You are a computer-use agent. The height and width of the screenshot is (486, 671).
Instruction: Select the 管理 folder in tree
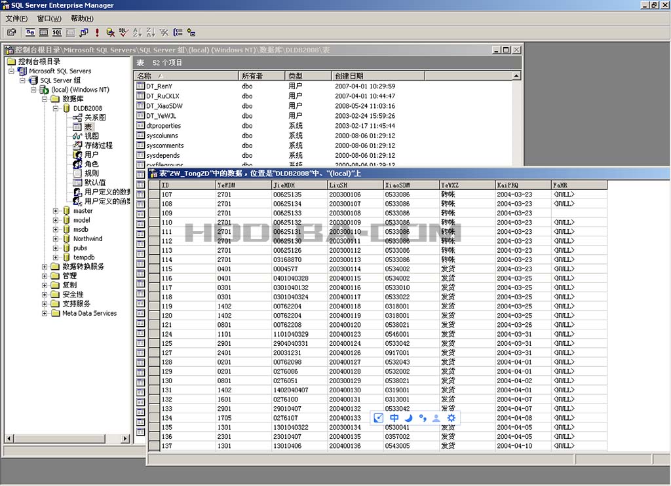click(x=69, y=276)
